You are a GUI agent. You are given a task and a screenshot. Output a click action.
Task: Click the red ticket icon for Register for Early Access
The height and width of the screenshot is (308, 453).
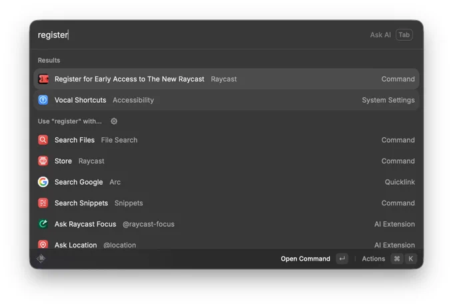coord(43,79)
